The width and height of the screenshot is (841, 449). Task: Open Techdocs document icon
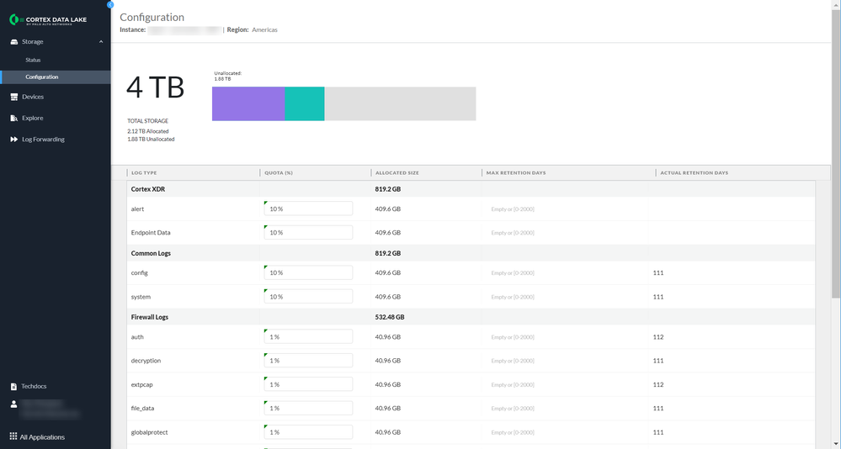click(13, 386)
